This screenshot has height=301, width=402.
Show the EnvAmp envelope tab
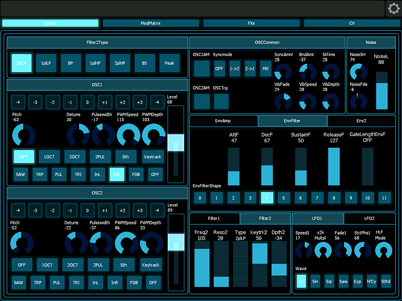point(223,121)
